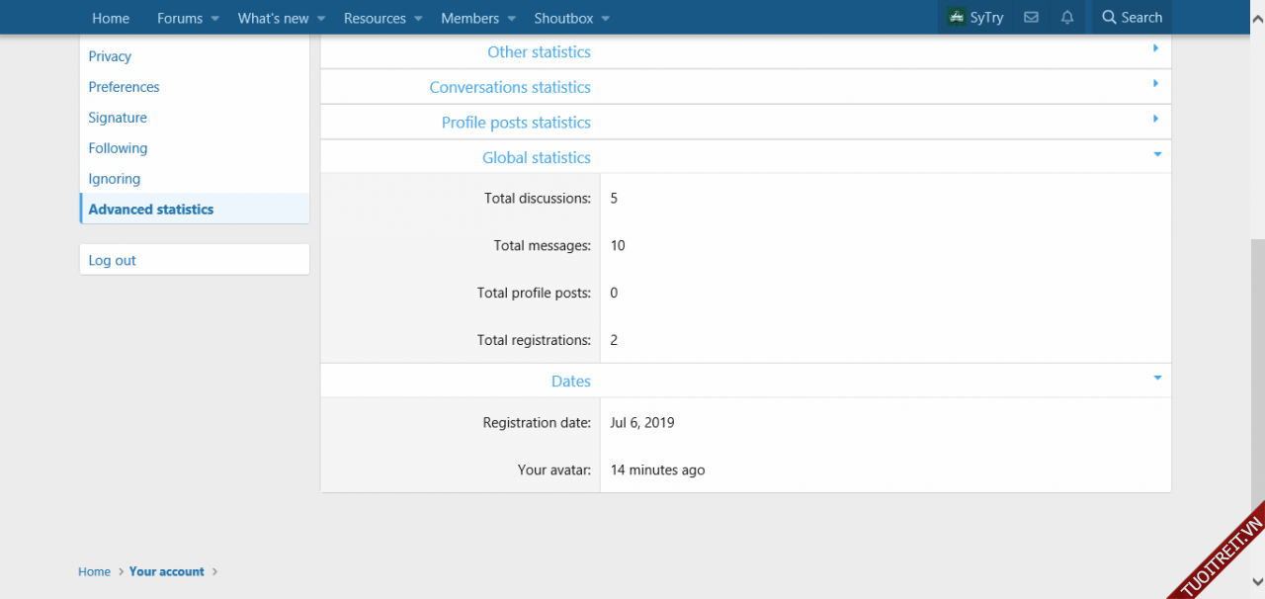Screen dimensions: 1265x599
Task: Open the Forums dropdown arrow
Action: [x=214, y=19]
